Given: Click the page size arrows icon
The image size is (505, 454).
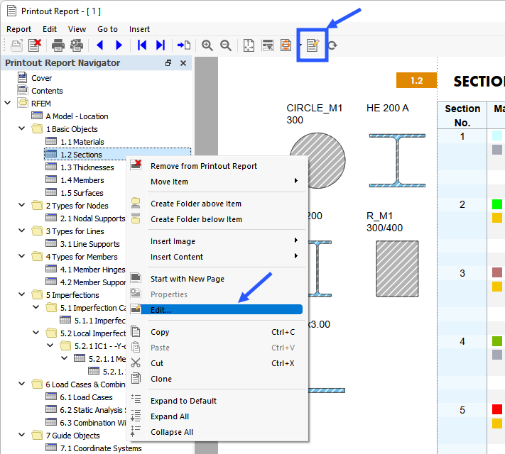Looking at the screenshot, I should pyautogui.click(x=249, y=45).
